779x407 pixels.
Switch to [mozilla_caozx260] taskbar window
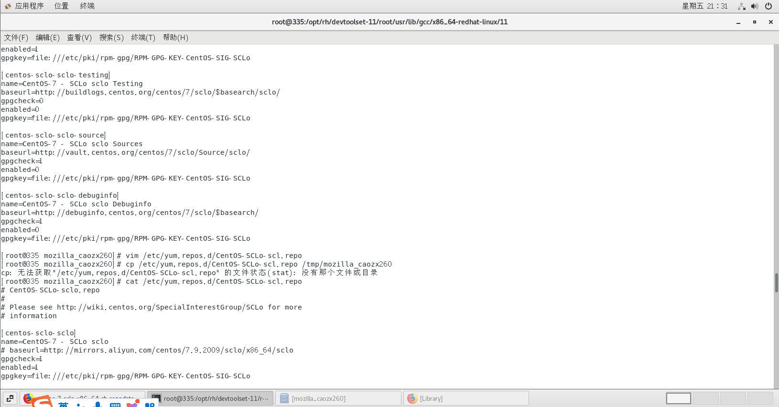[338, 398]
